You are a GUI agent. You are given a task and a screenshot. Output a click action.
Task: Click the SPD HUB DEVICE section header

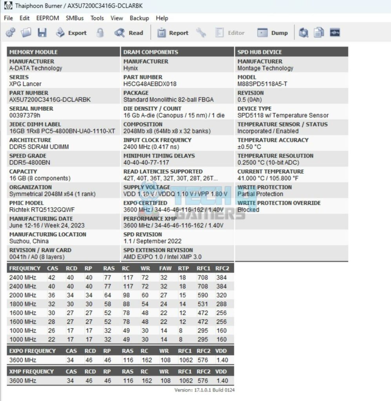291,52
